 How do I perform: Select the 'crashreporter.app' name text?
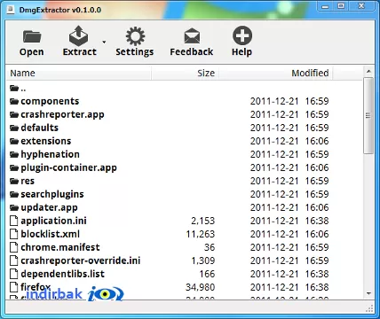pos(62,115)
